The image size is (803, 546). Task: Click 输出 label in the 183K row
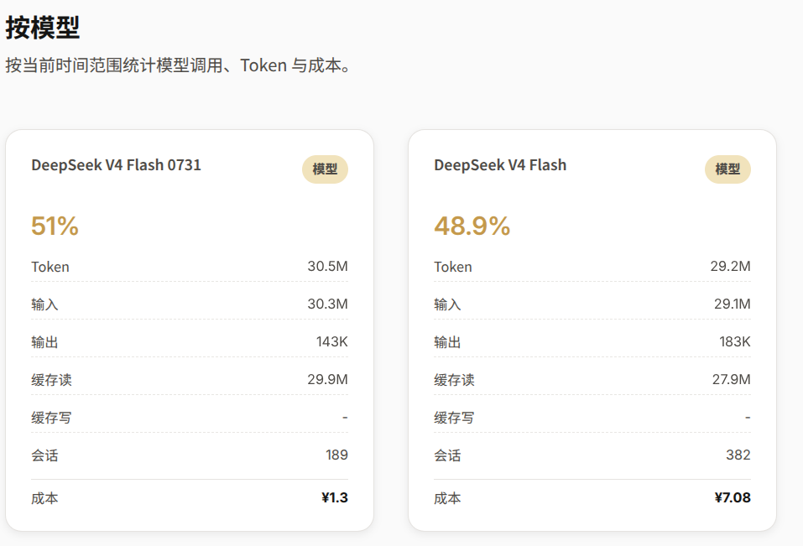447,342
